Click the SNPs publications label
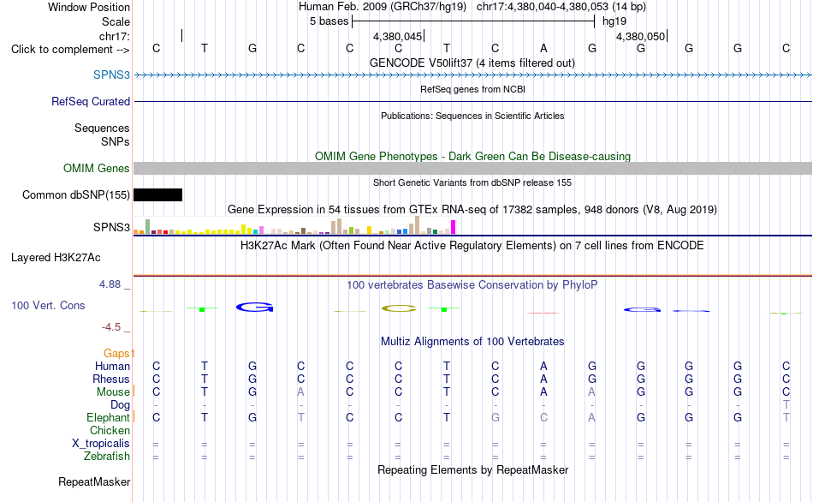 point(116,141)
